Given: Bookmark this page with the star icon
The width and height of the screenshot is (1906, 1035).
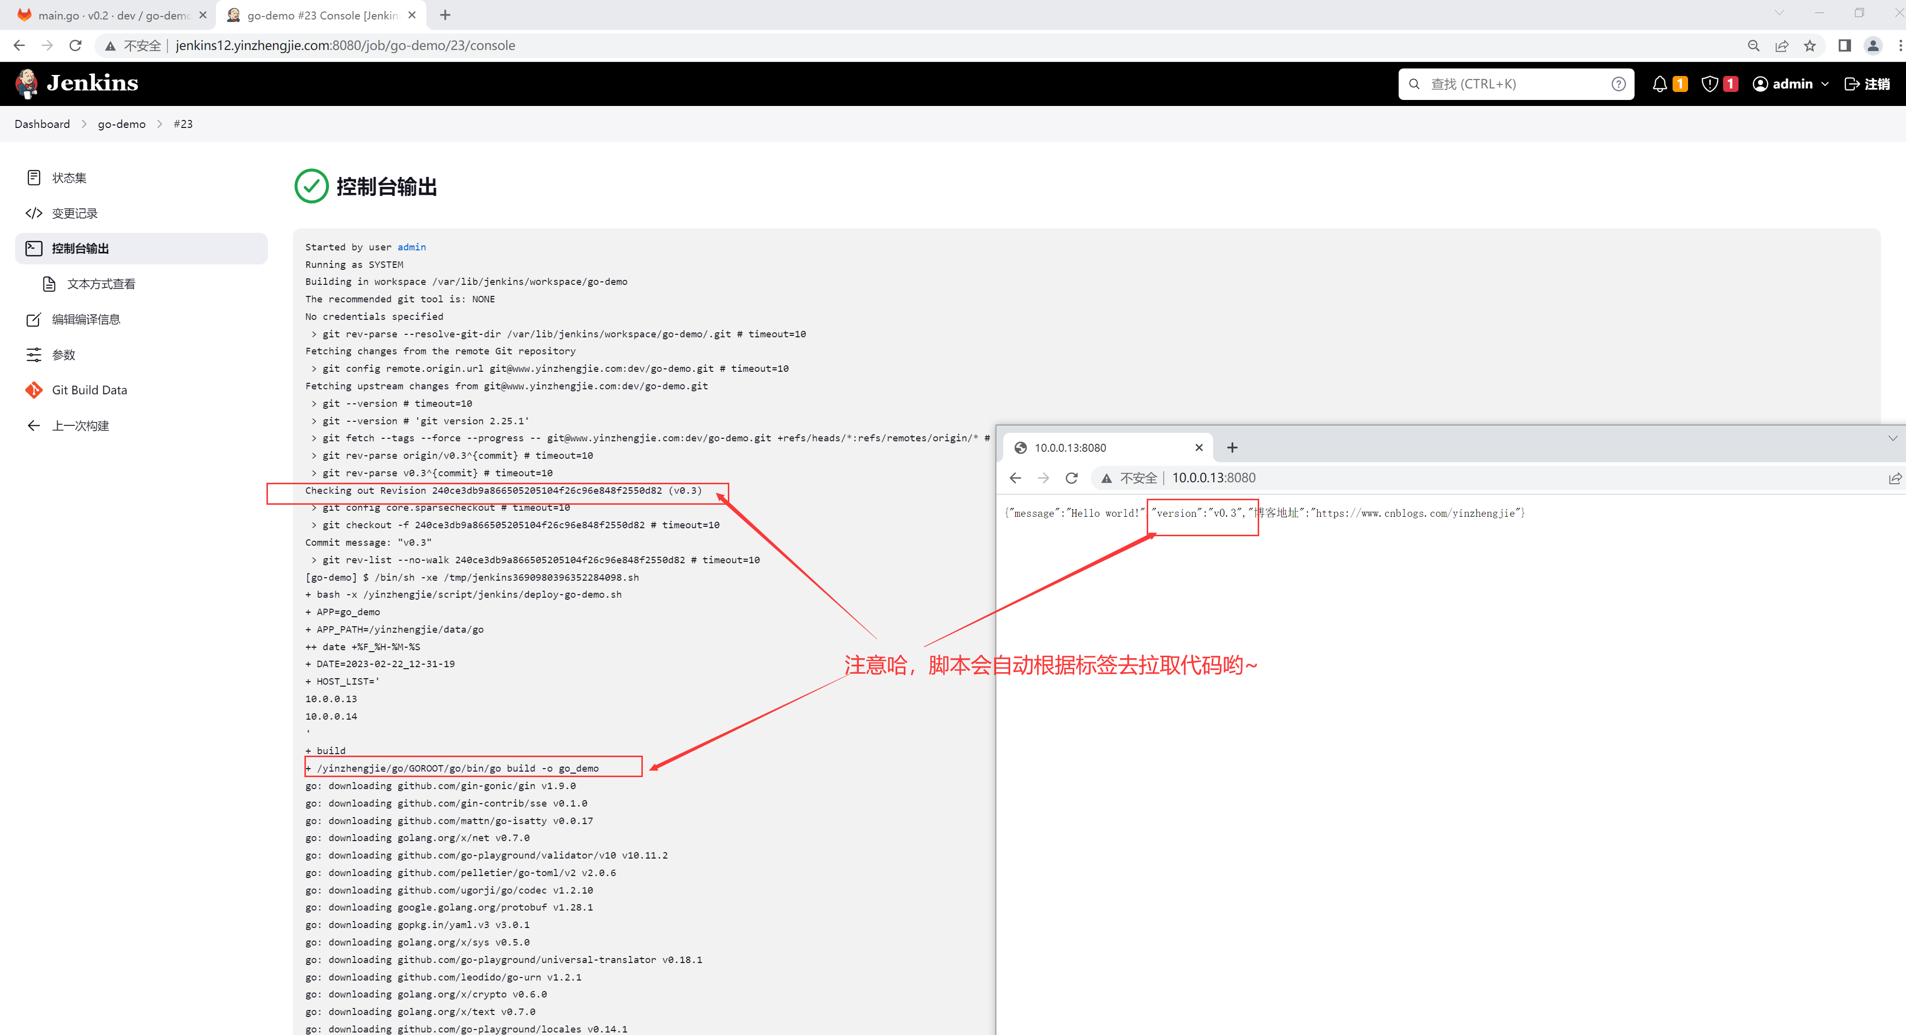Looking at the screenshot, I should point(1810,46).
